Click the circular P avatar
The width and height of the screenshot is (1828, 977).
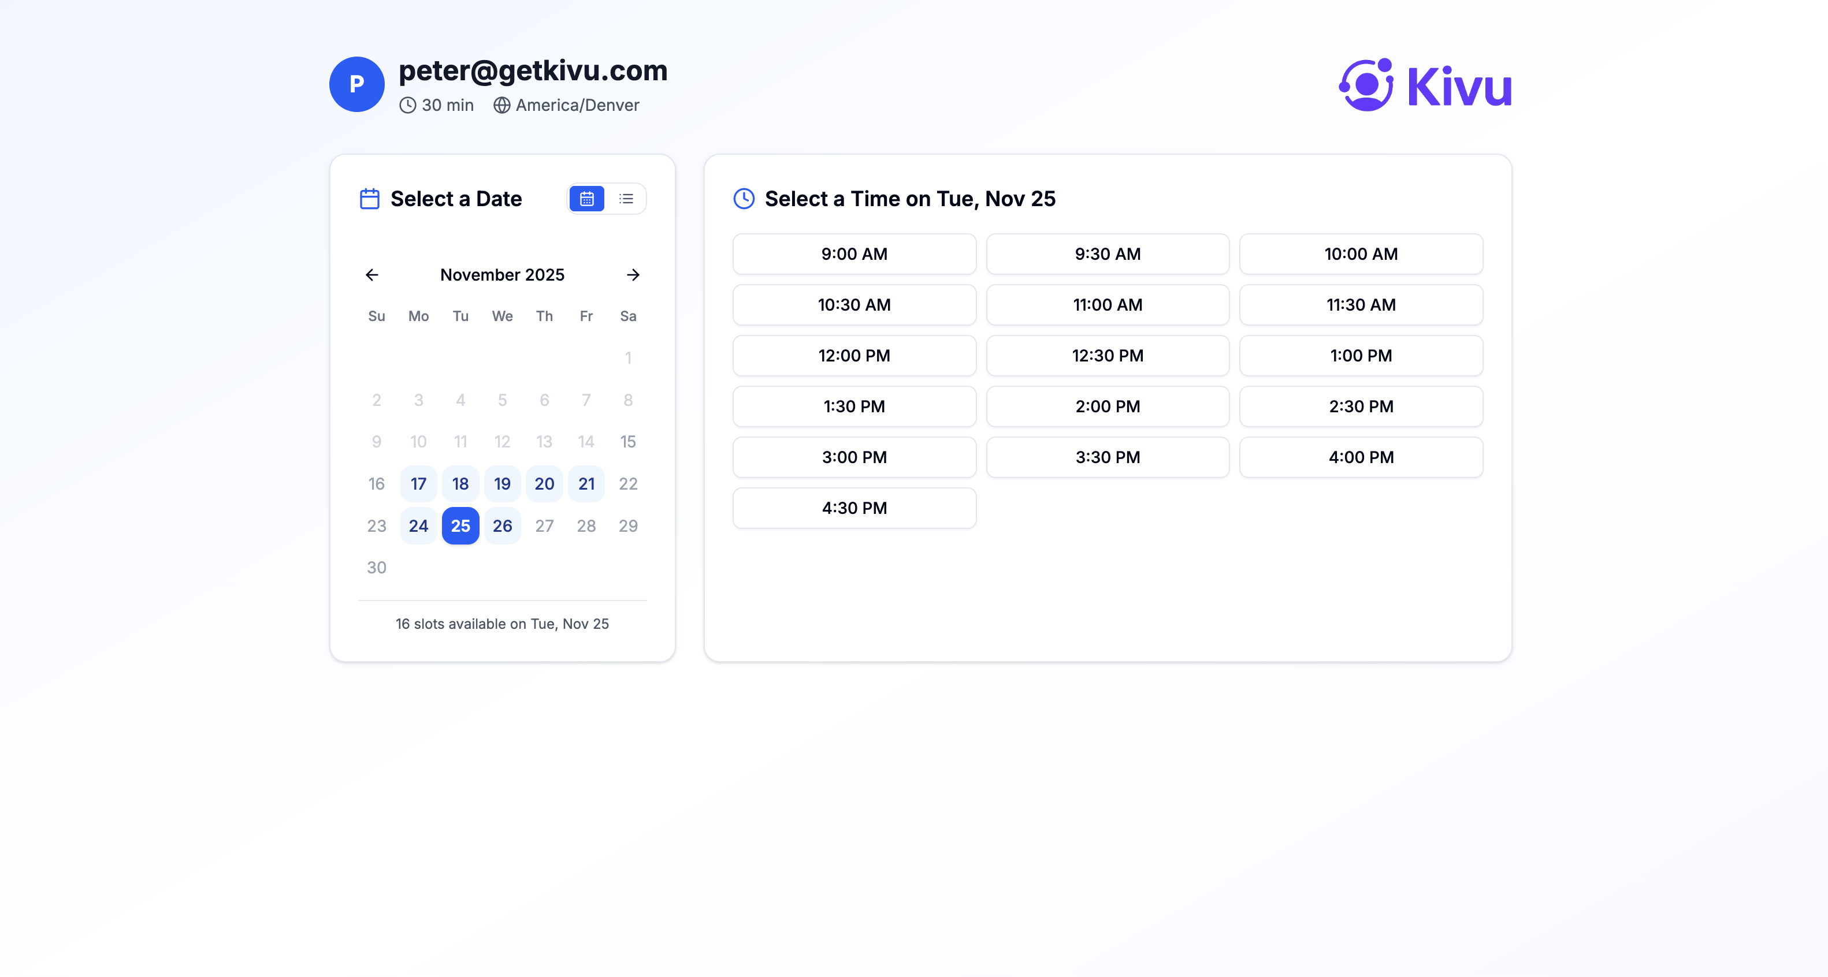click(x=357, y=84)
